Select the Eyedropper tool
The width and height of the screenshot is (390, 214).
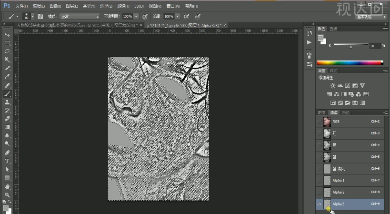coord(7,77)
